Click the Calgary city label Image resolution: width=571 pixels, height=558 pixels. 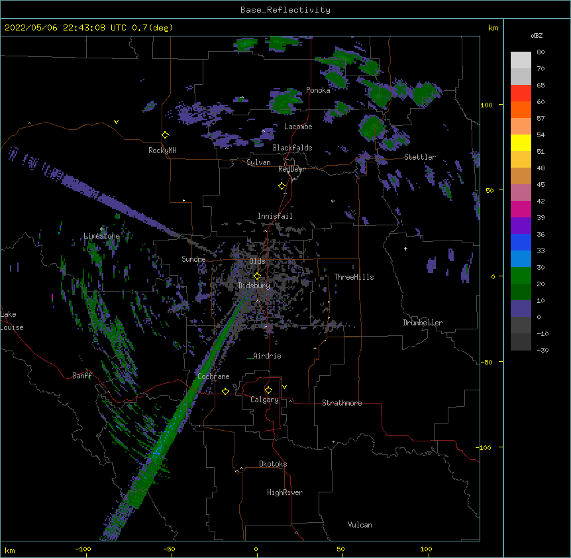[x=264, y=400]
